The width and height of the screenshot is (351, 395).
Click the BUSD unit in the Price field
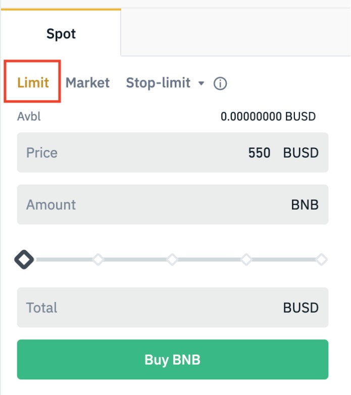pos(301,153)
